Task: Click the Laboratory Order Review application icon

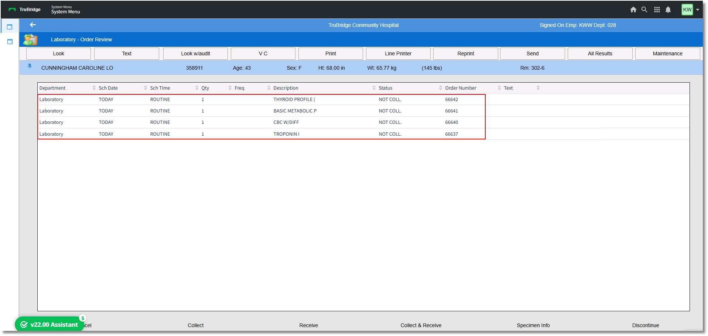Action: (31, 39)
